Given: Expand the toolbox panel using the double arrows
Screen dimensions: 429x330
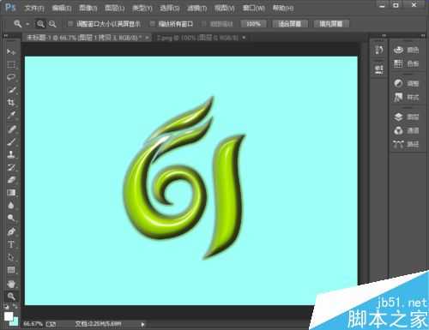Looking at the screenshot, I should point(5,36).
